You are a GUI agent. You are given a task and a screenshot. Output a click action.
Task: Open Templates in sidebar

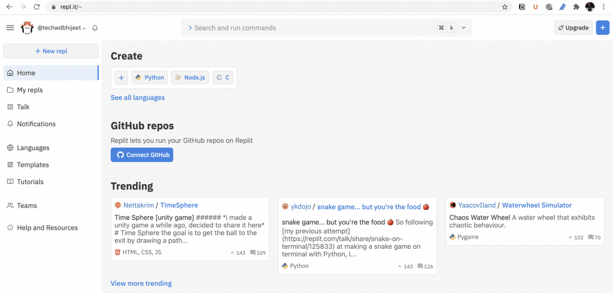click(x=51, y=165)
